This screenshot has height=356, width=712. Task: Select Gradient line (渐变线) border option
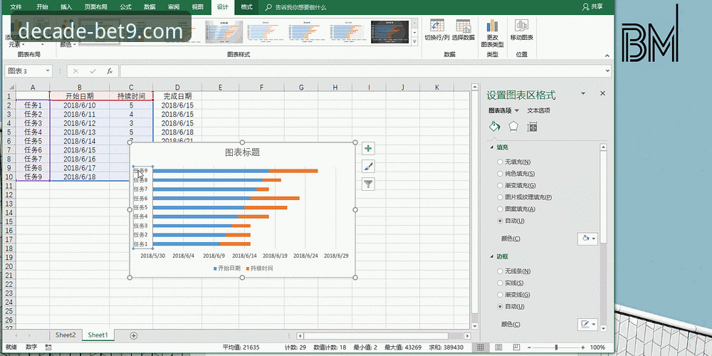coord(500,295)
